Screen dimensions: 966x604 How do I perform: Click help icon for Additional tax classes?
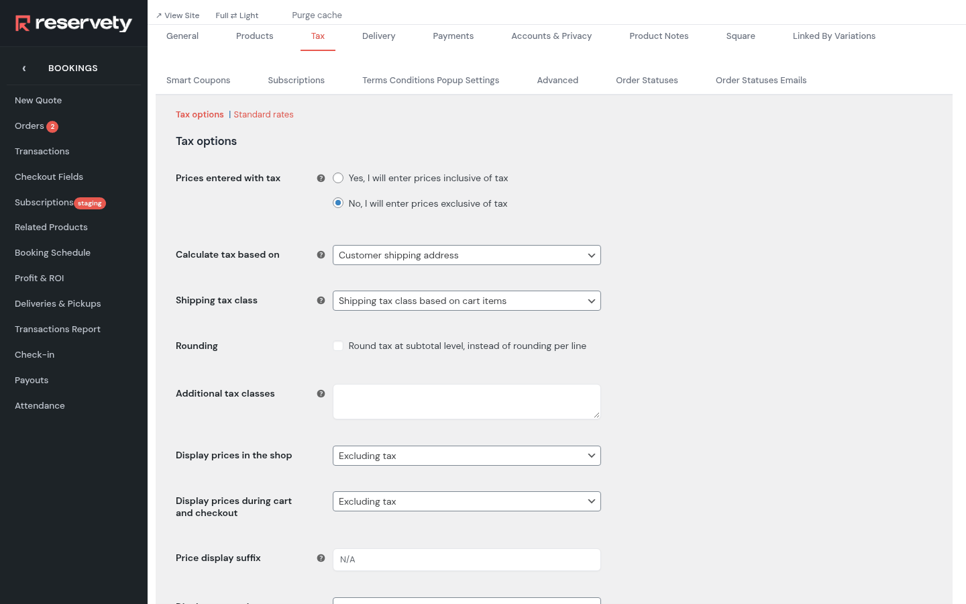point(321,394)
